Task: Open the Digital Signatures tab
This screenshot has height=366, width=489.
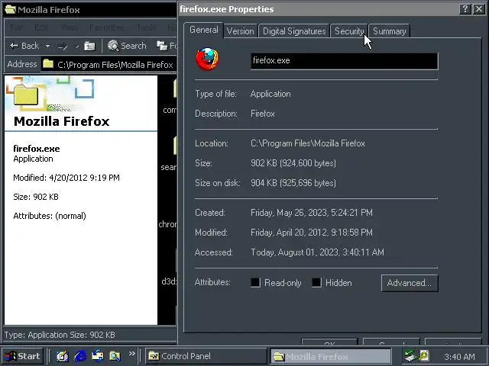Action: point(294,31)
